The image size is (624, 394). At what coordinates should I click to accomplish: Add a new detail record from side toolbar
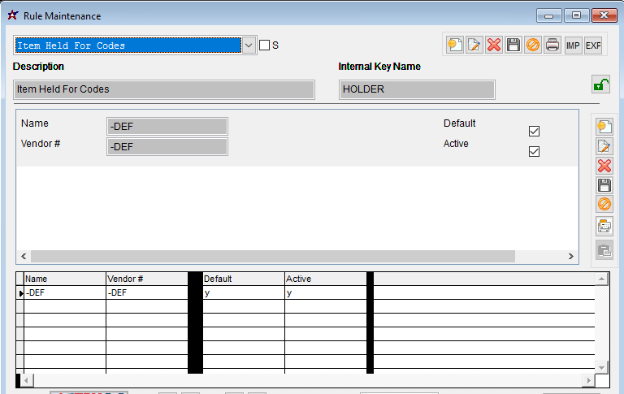(604, 127)
